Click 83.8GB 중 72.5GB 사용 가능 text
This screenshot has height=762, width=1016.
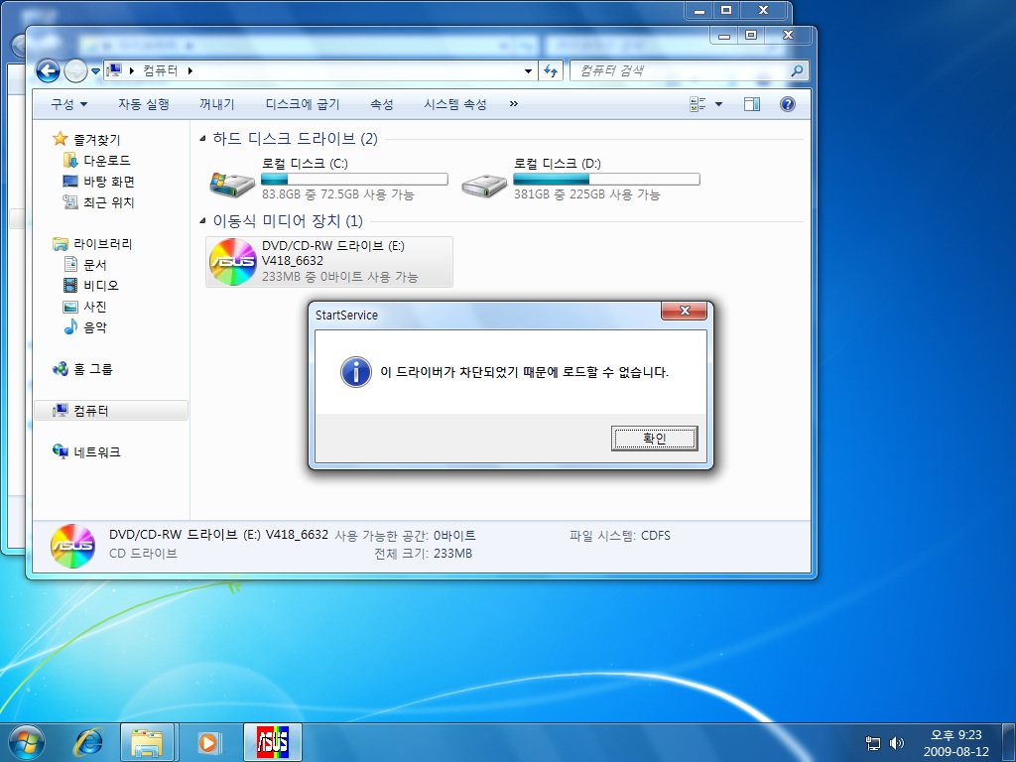pyautogui.click(x=337, y=194)
